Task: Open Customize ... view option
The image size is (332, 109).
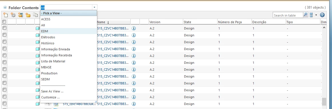Action: (69, 97)
